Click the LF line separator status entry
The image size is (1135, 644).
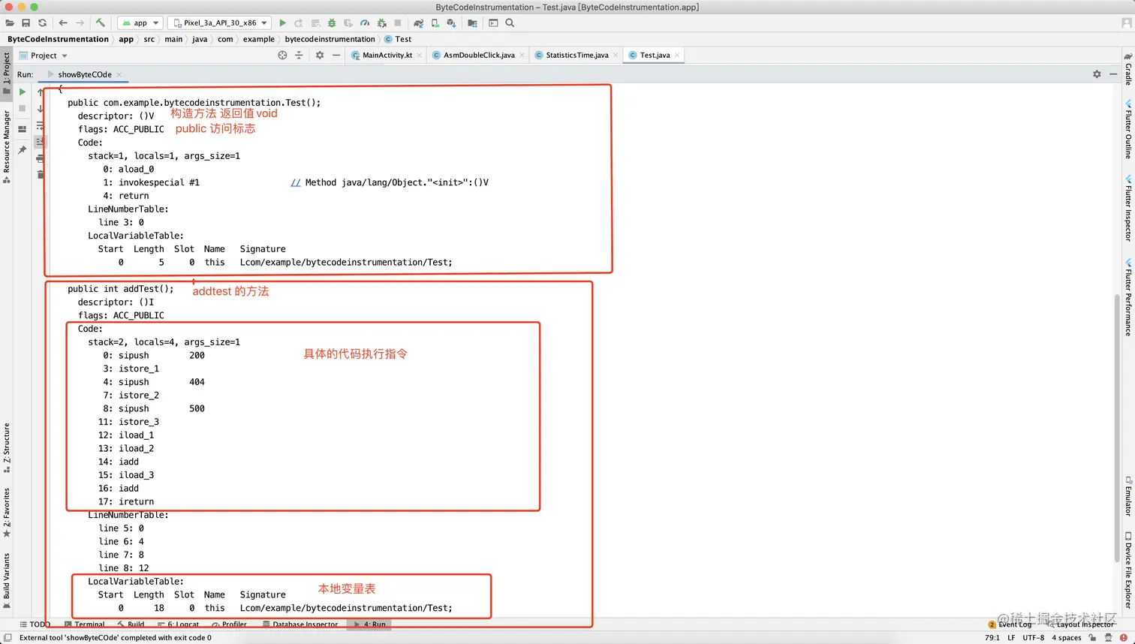pyautogui.click(x=1011, y=638)
